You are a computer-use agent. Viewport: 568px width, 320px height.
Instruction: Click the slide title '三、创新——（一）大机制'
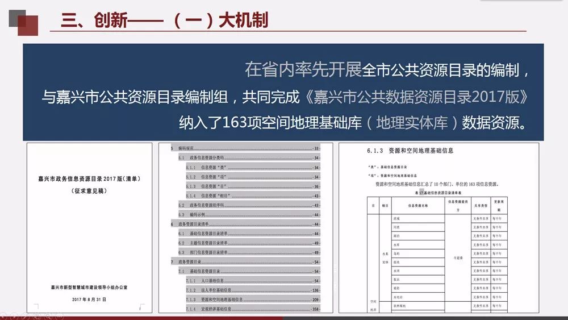tap(165, 20)
